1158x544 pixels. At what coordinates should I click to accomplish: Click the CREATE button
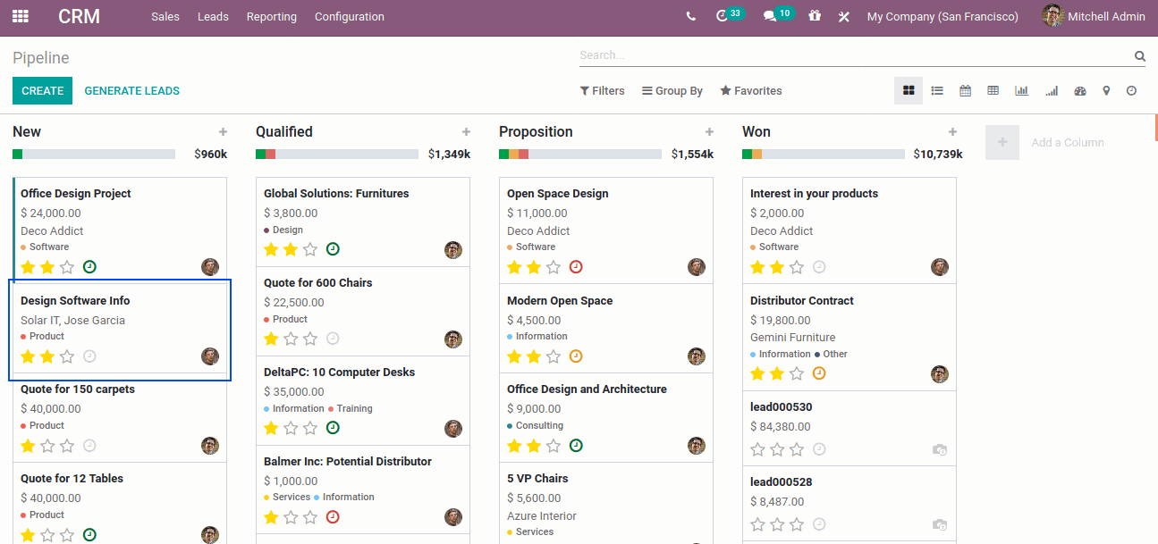click(x=42, y=90)
